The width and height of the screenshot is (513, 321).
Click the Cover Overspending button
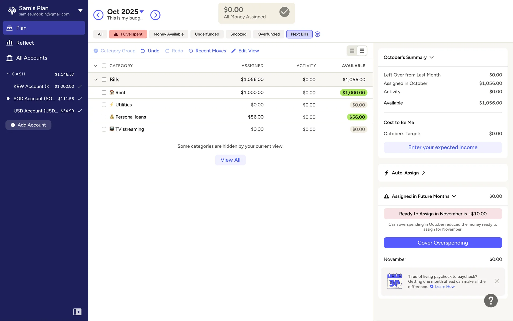(442, 243)
